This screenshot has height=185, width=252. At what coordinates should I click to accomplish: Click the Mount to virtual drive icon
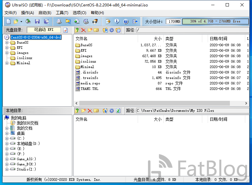coord(77,22)
